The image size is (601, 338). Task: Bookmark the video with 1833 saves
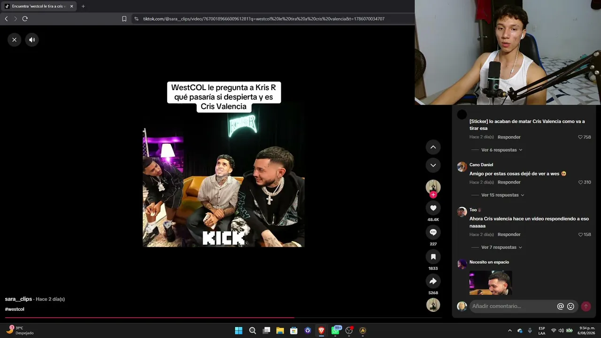point(433,257)
